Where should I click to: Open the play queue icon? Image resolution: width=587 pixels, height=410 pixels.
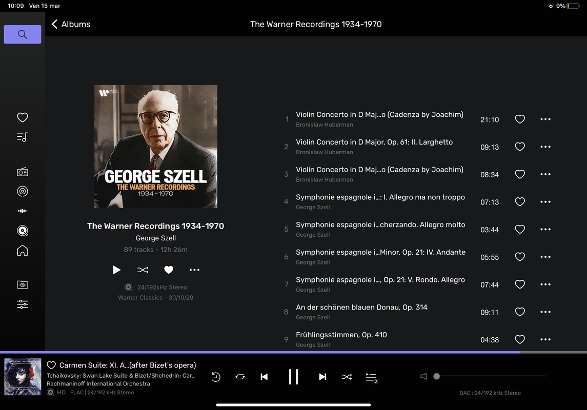pos(371,377)
